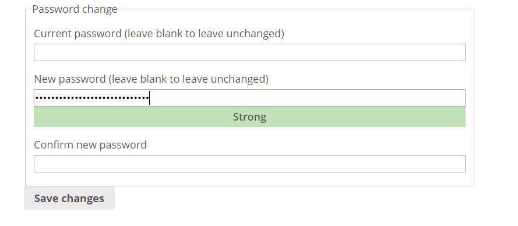Focus the Current password input field

[x=249, y=52]
